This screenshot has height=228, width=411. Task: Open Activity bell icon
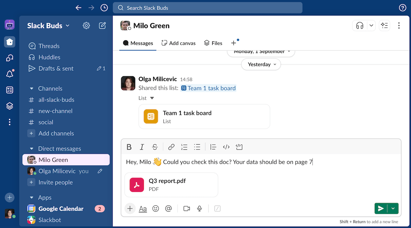click(x=10, y=74)
